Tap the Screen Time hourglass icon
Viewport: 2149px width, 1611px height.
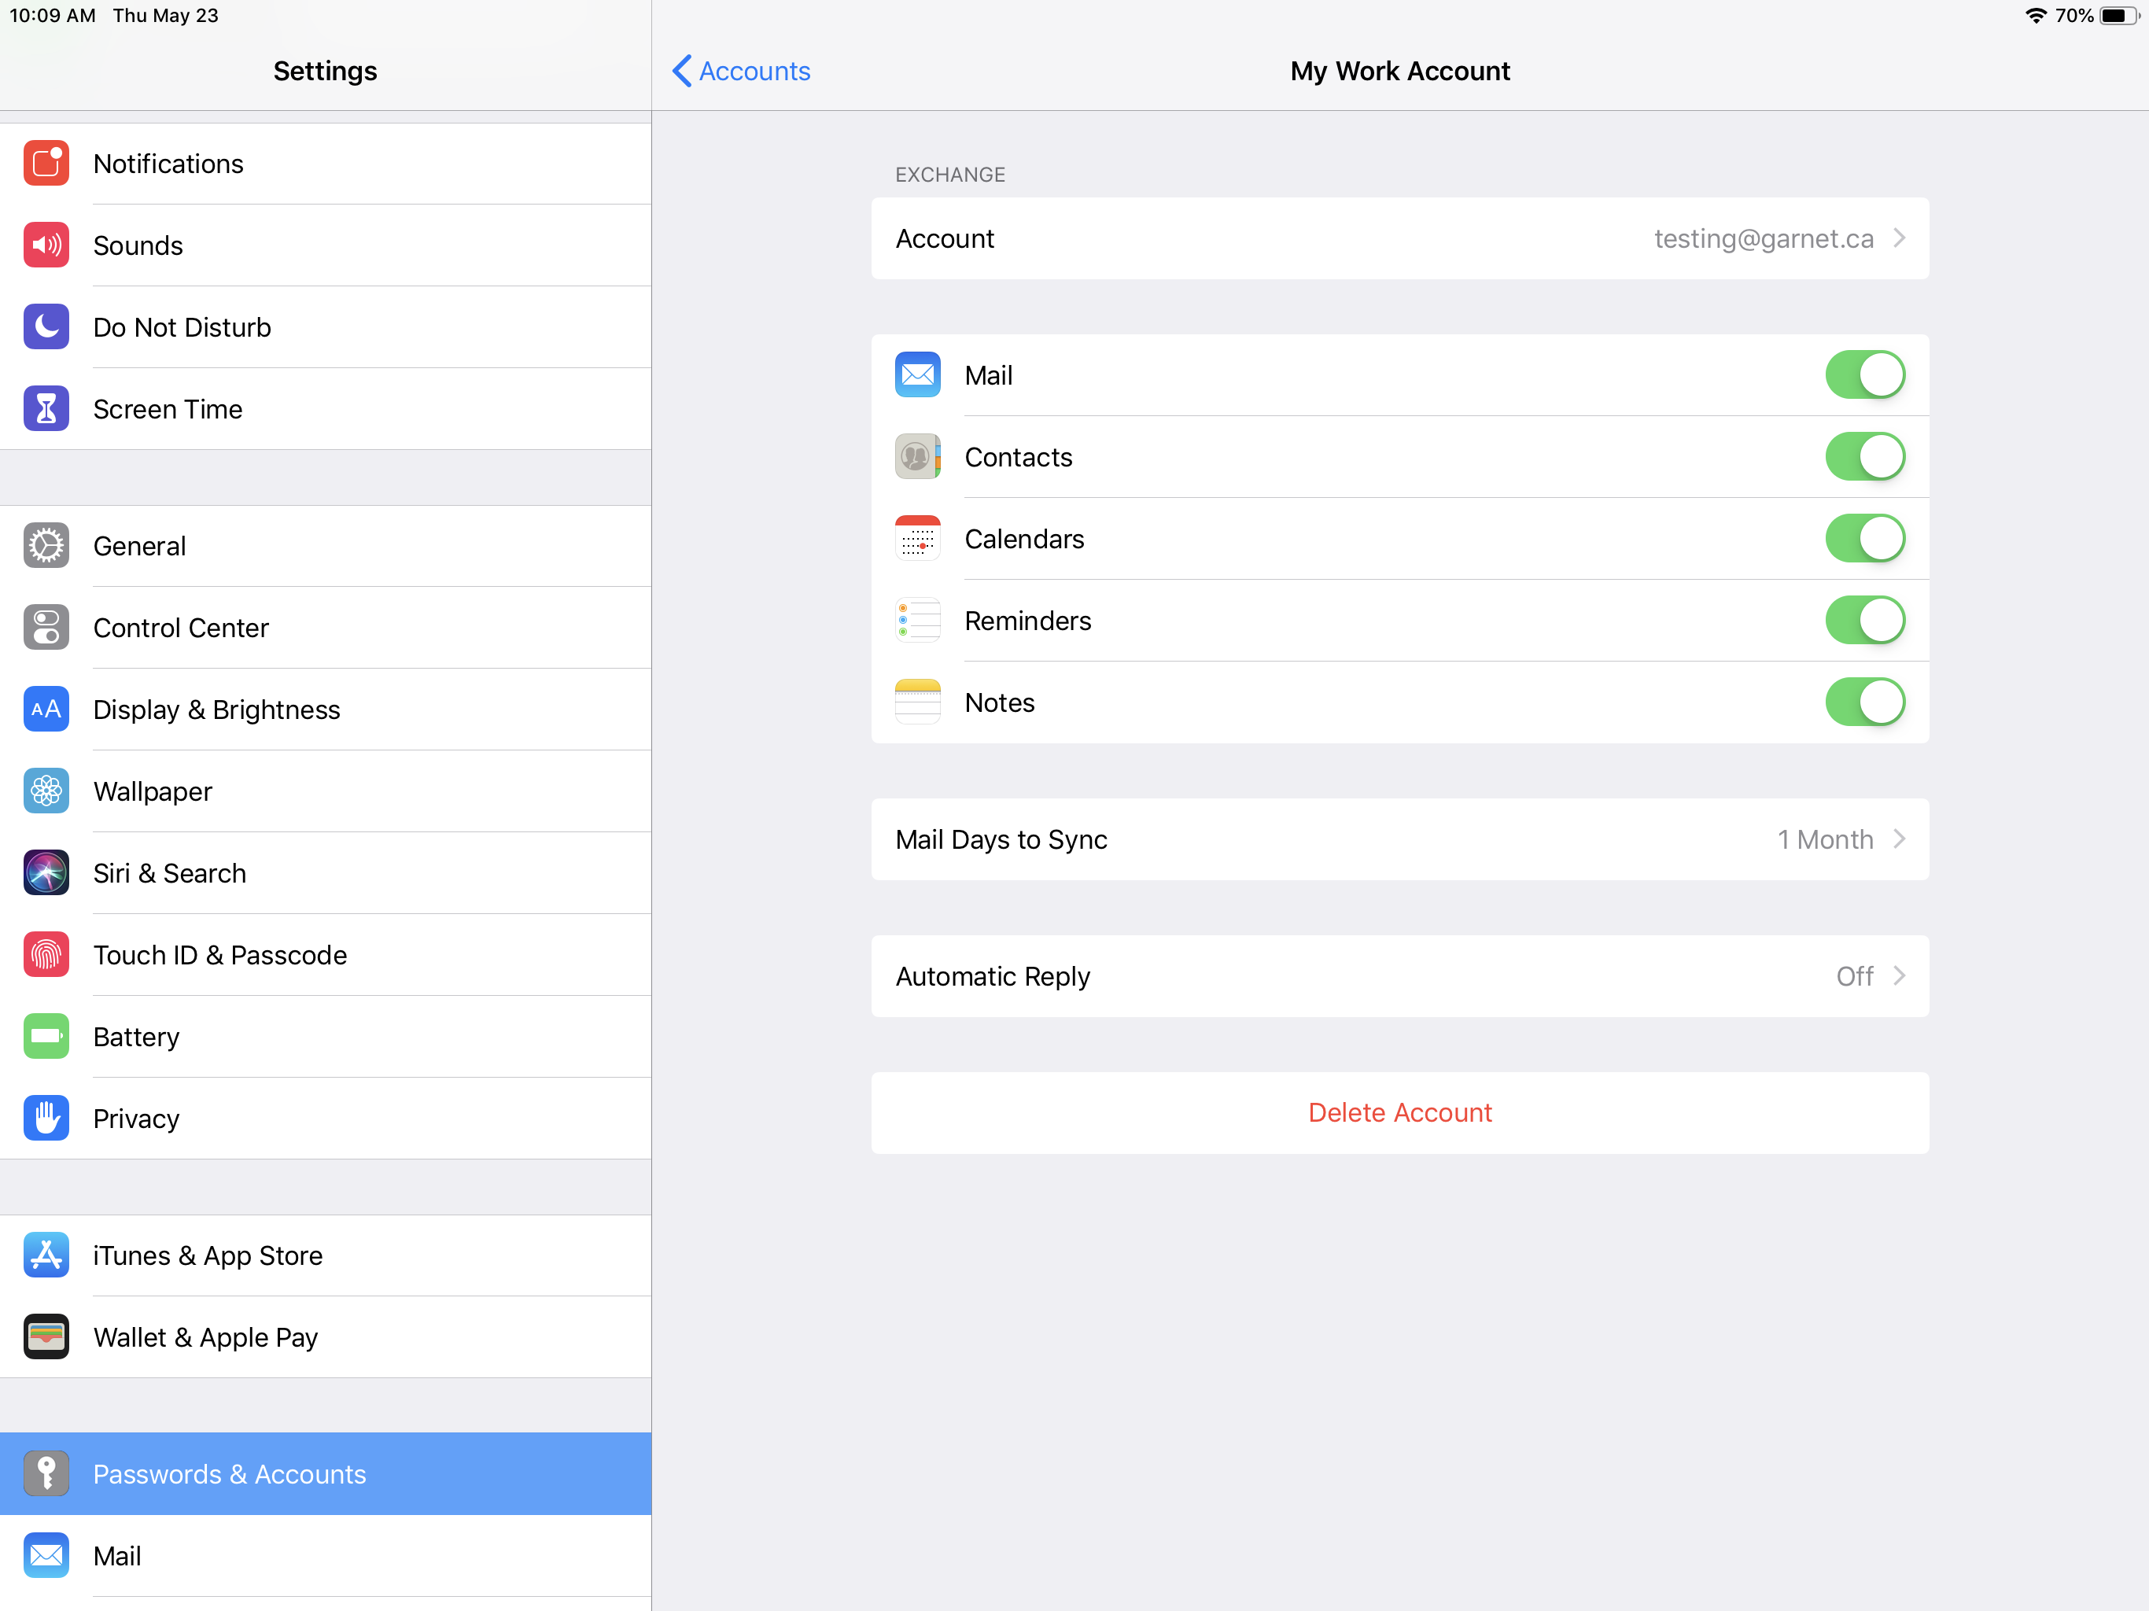click(x=46, y=409)
